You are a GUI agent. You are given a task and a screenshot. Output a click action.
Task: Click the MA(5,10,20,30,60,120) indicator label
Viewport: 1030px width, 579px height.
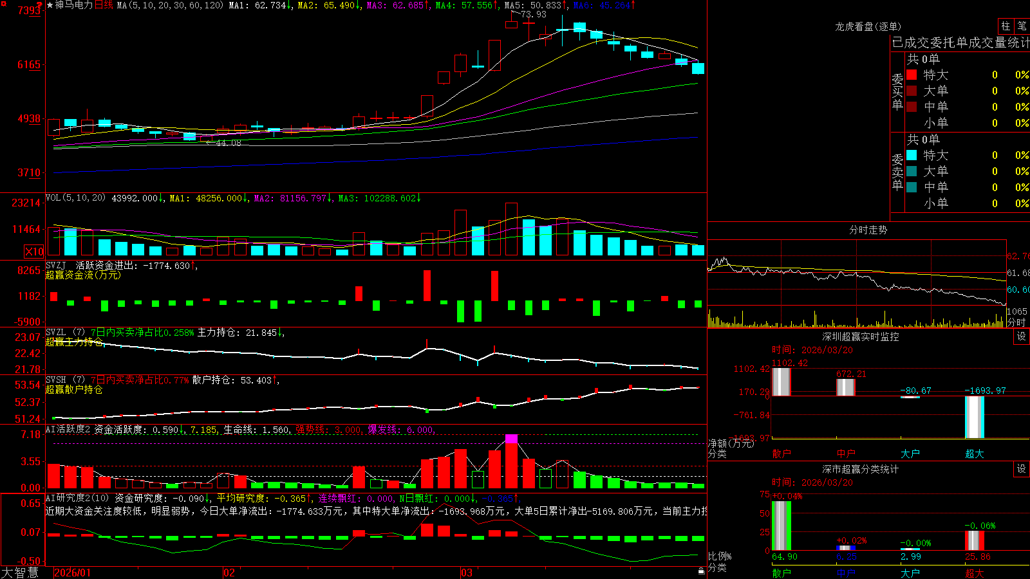tap(171, 5)
